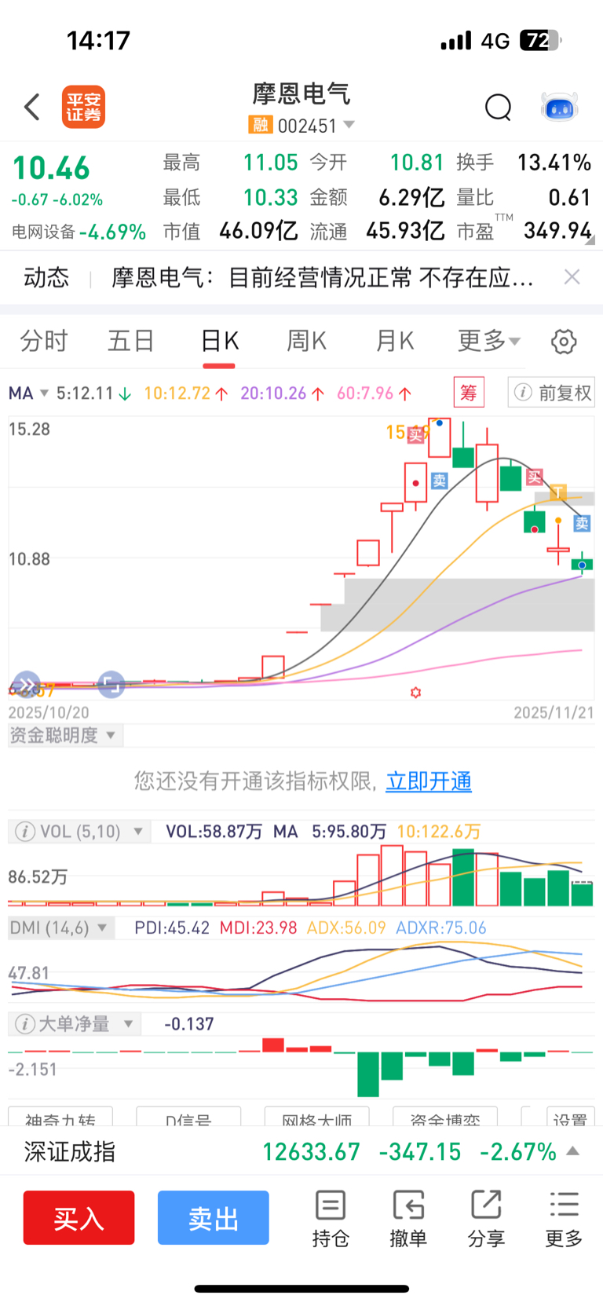Change 前复权 adjustment setting

click(x=551, y=392)
